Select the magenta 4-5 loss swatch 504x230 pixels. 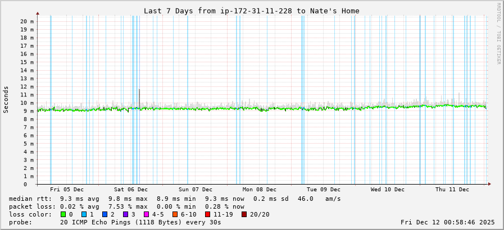click(146, 214)
